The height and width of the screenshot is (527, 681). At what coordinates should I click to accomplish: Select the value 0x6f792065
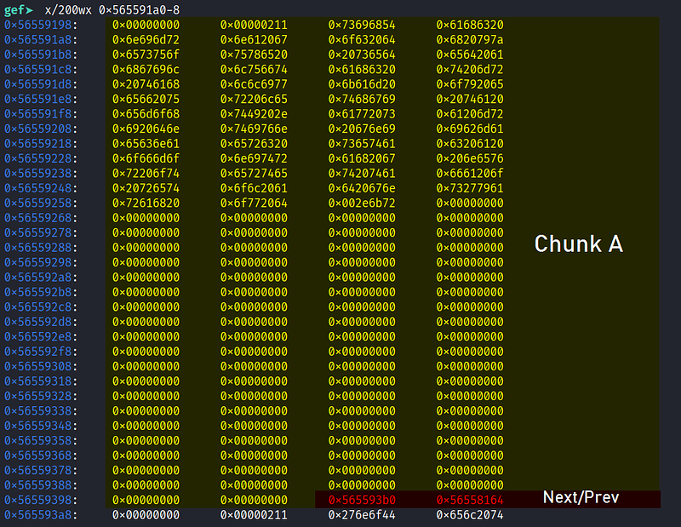point(470,83)
